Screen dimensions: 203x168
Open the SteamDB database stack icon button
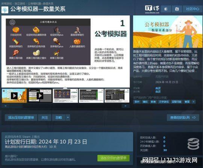coord(177,9)
